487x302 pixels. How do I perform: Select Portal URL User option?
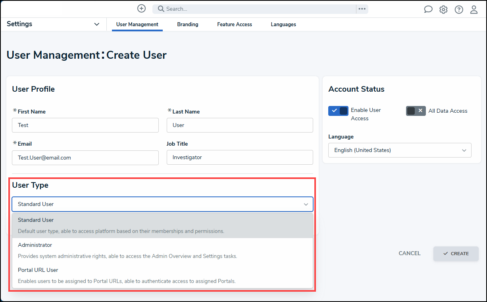[x=162, y=275]
